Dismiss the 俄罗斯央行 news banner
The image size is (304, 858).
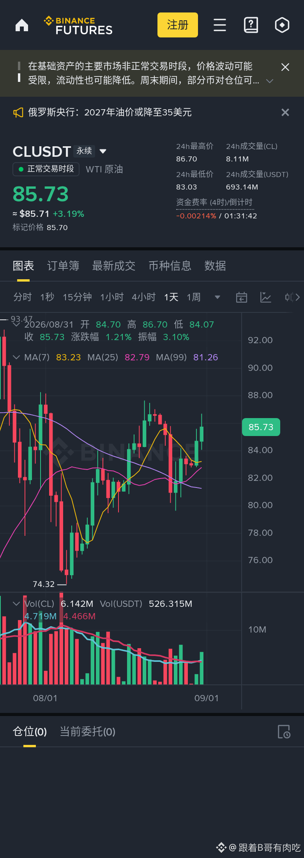[285, 112]
